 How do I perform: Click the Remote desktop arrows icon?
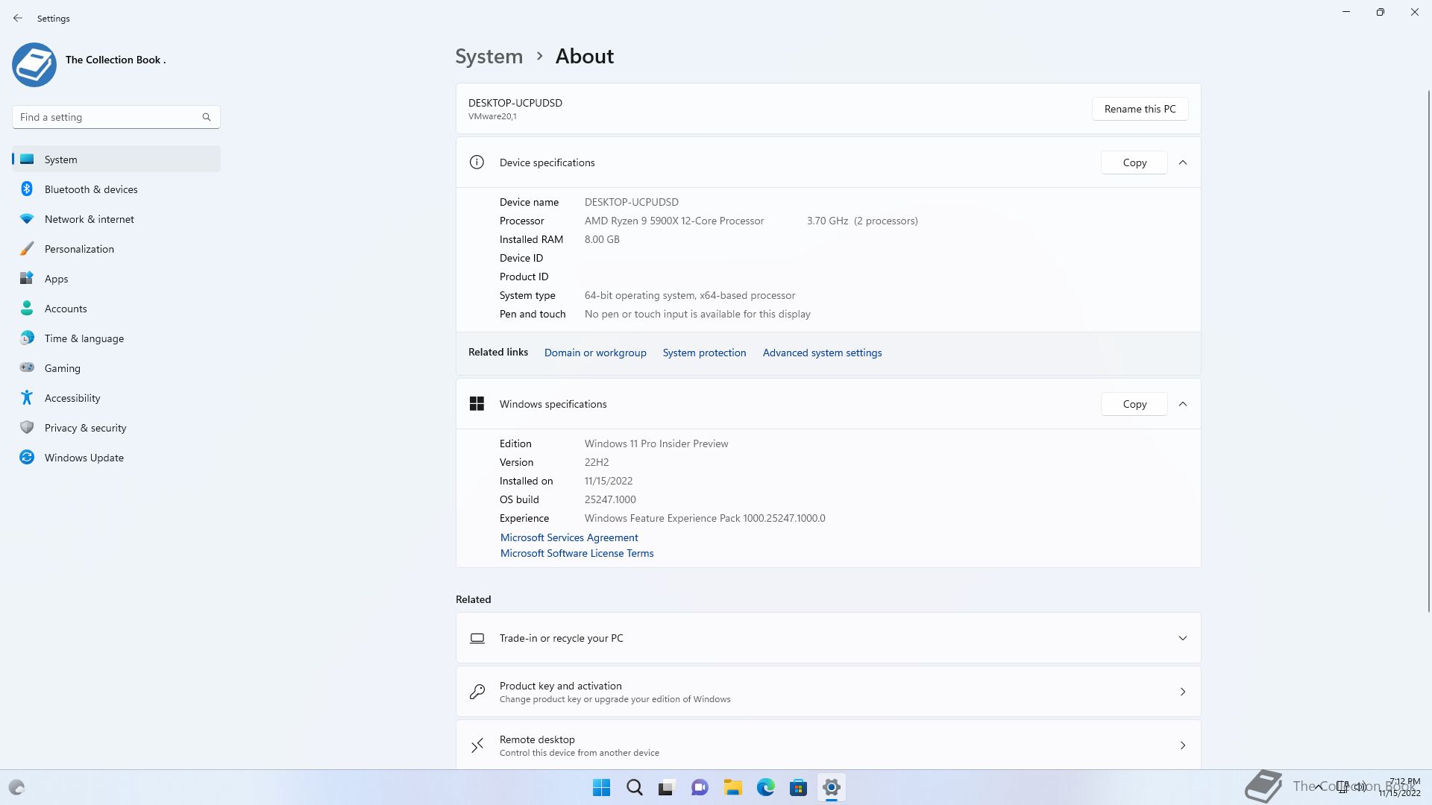click(x=477, y=745)
